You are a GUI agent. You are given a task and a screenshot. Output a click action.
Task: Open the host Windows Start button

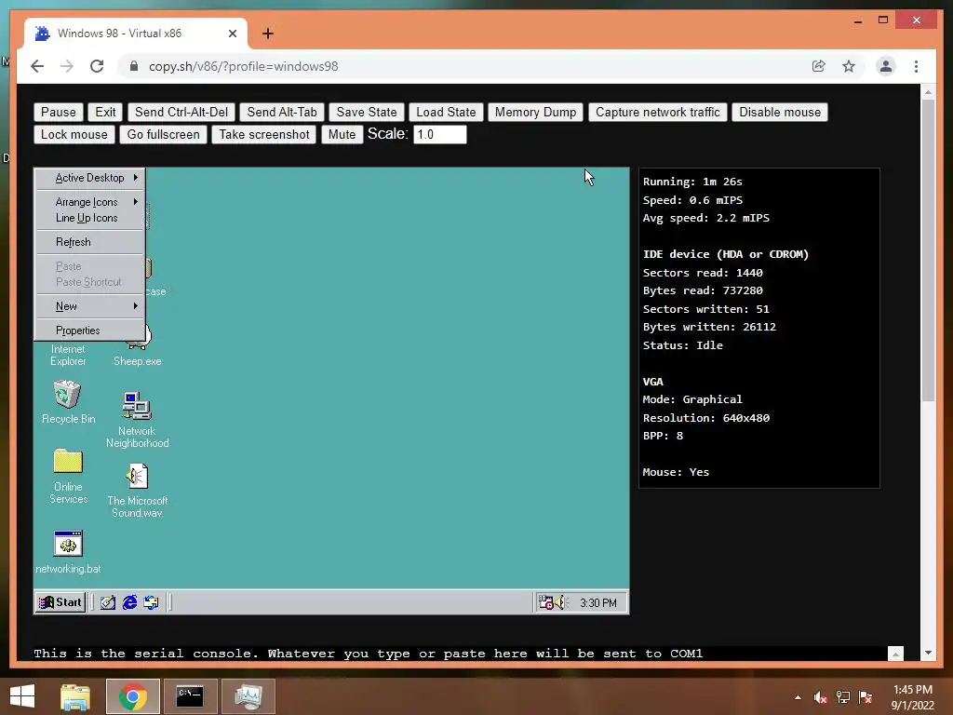22,696
